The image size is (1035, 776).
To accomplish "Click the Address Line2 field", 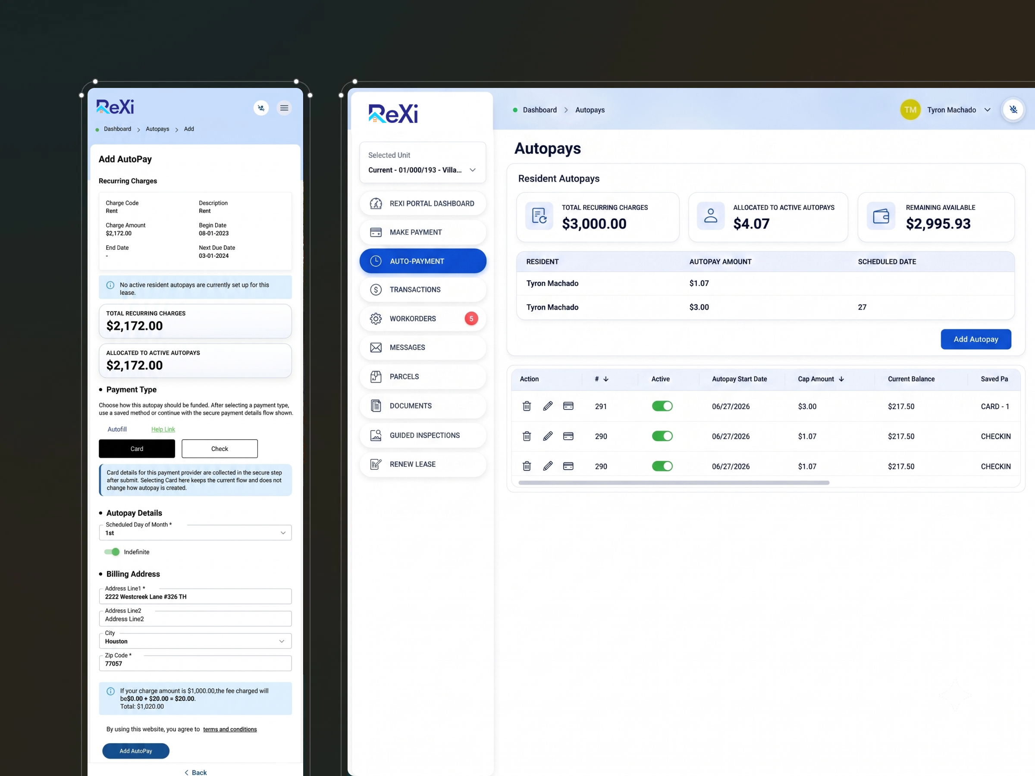I will click(195, 618).
